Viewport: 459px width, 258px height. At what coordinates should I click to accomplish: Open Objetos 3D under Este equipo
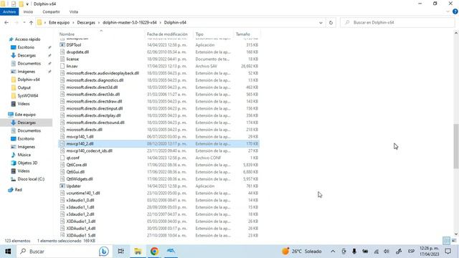27,163
